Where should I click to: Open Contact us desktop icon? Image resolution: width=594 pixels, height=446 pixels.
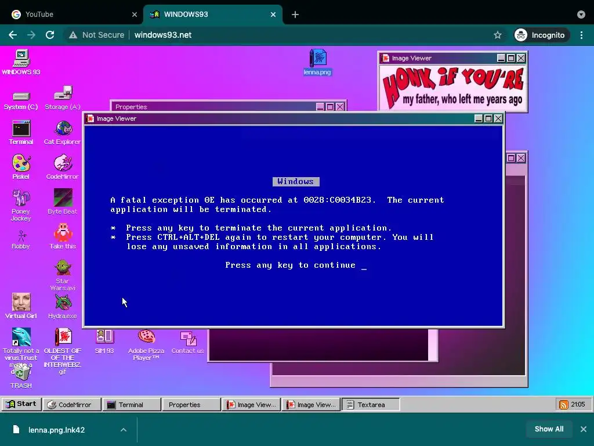pyautogui.click(x=188, y=342)
